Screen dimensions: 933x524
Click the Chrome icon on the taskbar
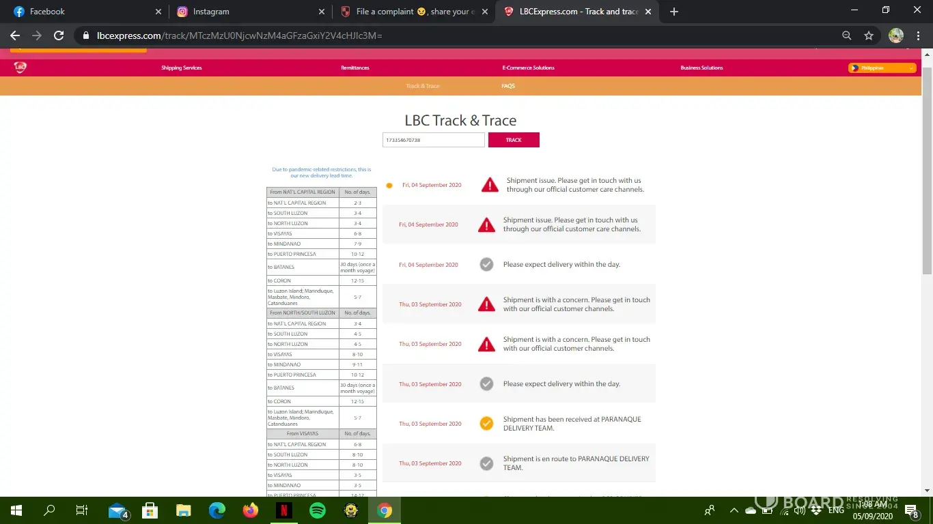[x=385, y=510]
